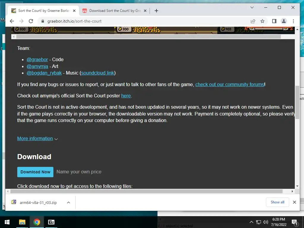Open 7-Zip from taskbar
Viewport: 304px width, 228px height.
51,222
